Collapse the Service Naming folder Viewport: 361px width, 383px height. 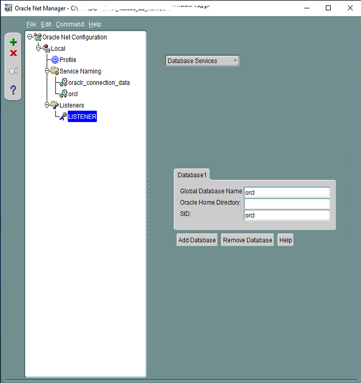coord(47,71)
